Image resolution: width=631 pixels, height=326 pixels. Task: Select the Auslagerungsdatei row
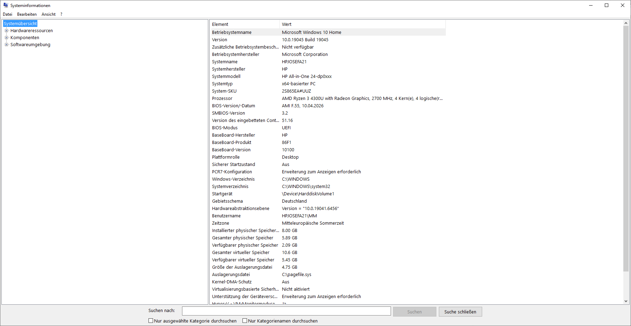[328, 274]
